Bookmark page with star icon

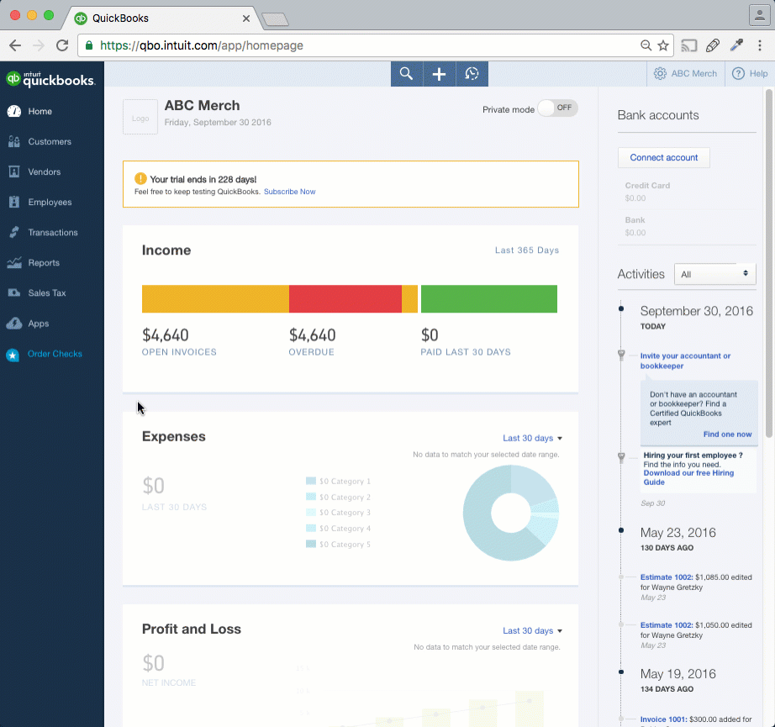click(663, 45)
